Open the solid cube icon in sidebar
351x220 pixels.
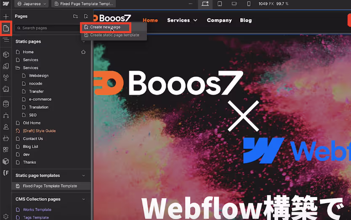(6, 161)
